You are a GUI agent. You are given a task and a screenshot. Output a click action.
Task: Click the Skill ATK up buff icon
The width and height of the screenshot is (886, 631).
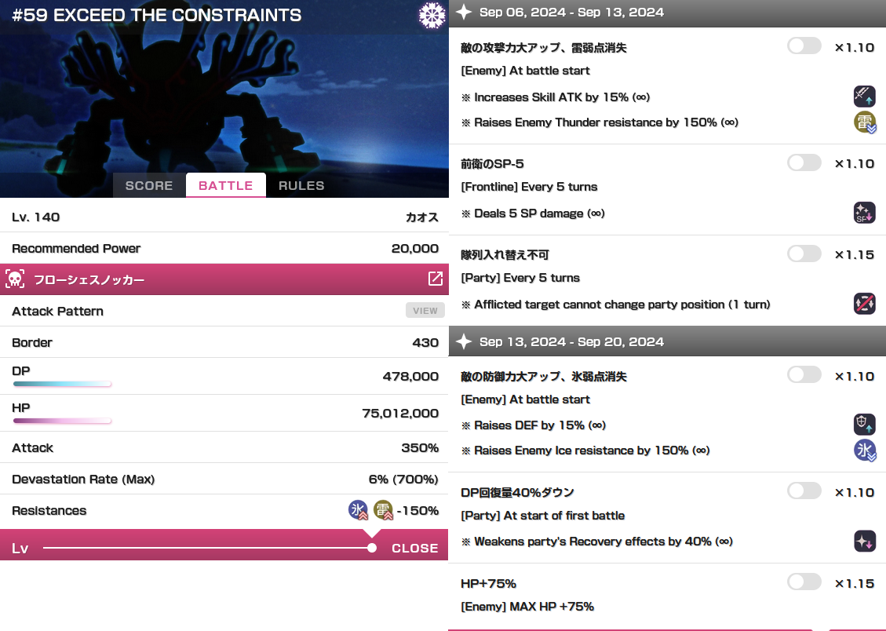864,97
